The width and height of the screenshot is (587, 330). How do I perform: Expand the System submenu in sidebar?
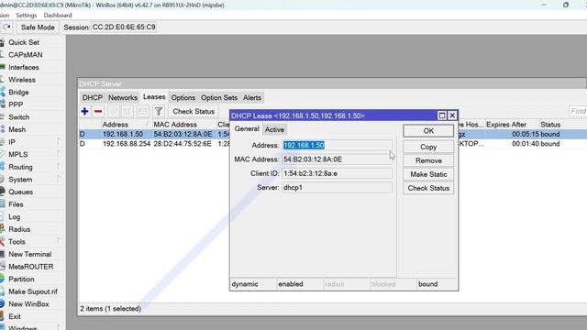pos(20,180)
